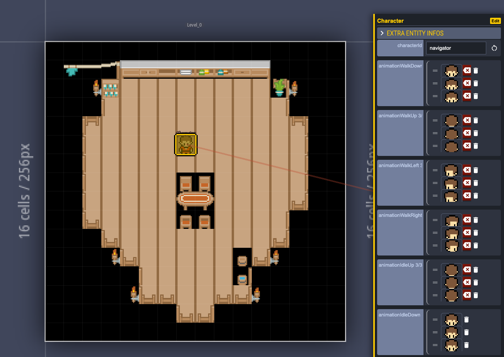The image size is (504, 357).
Task: Remove bottom animationWalkDown frame via red X
Action: 466,96
